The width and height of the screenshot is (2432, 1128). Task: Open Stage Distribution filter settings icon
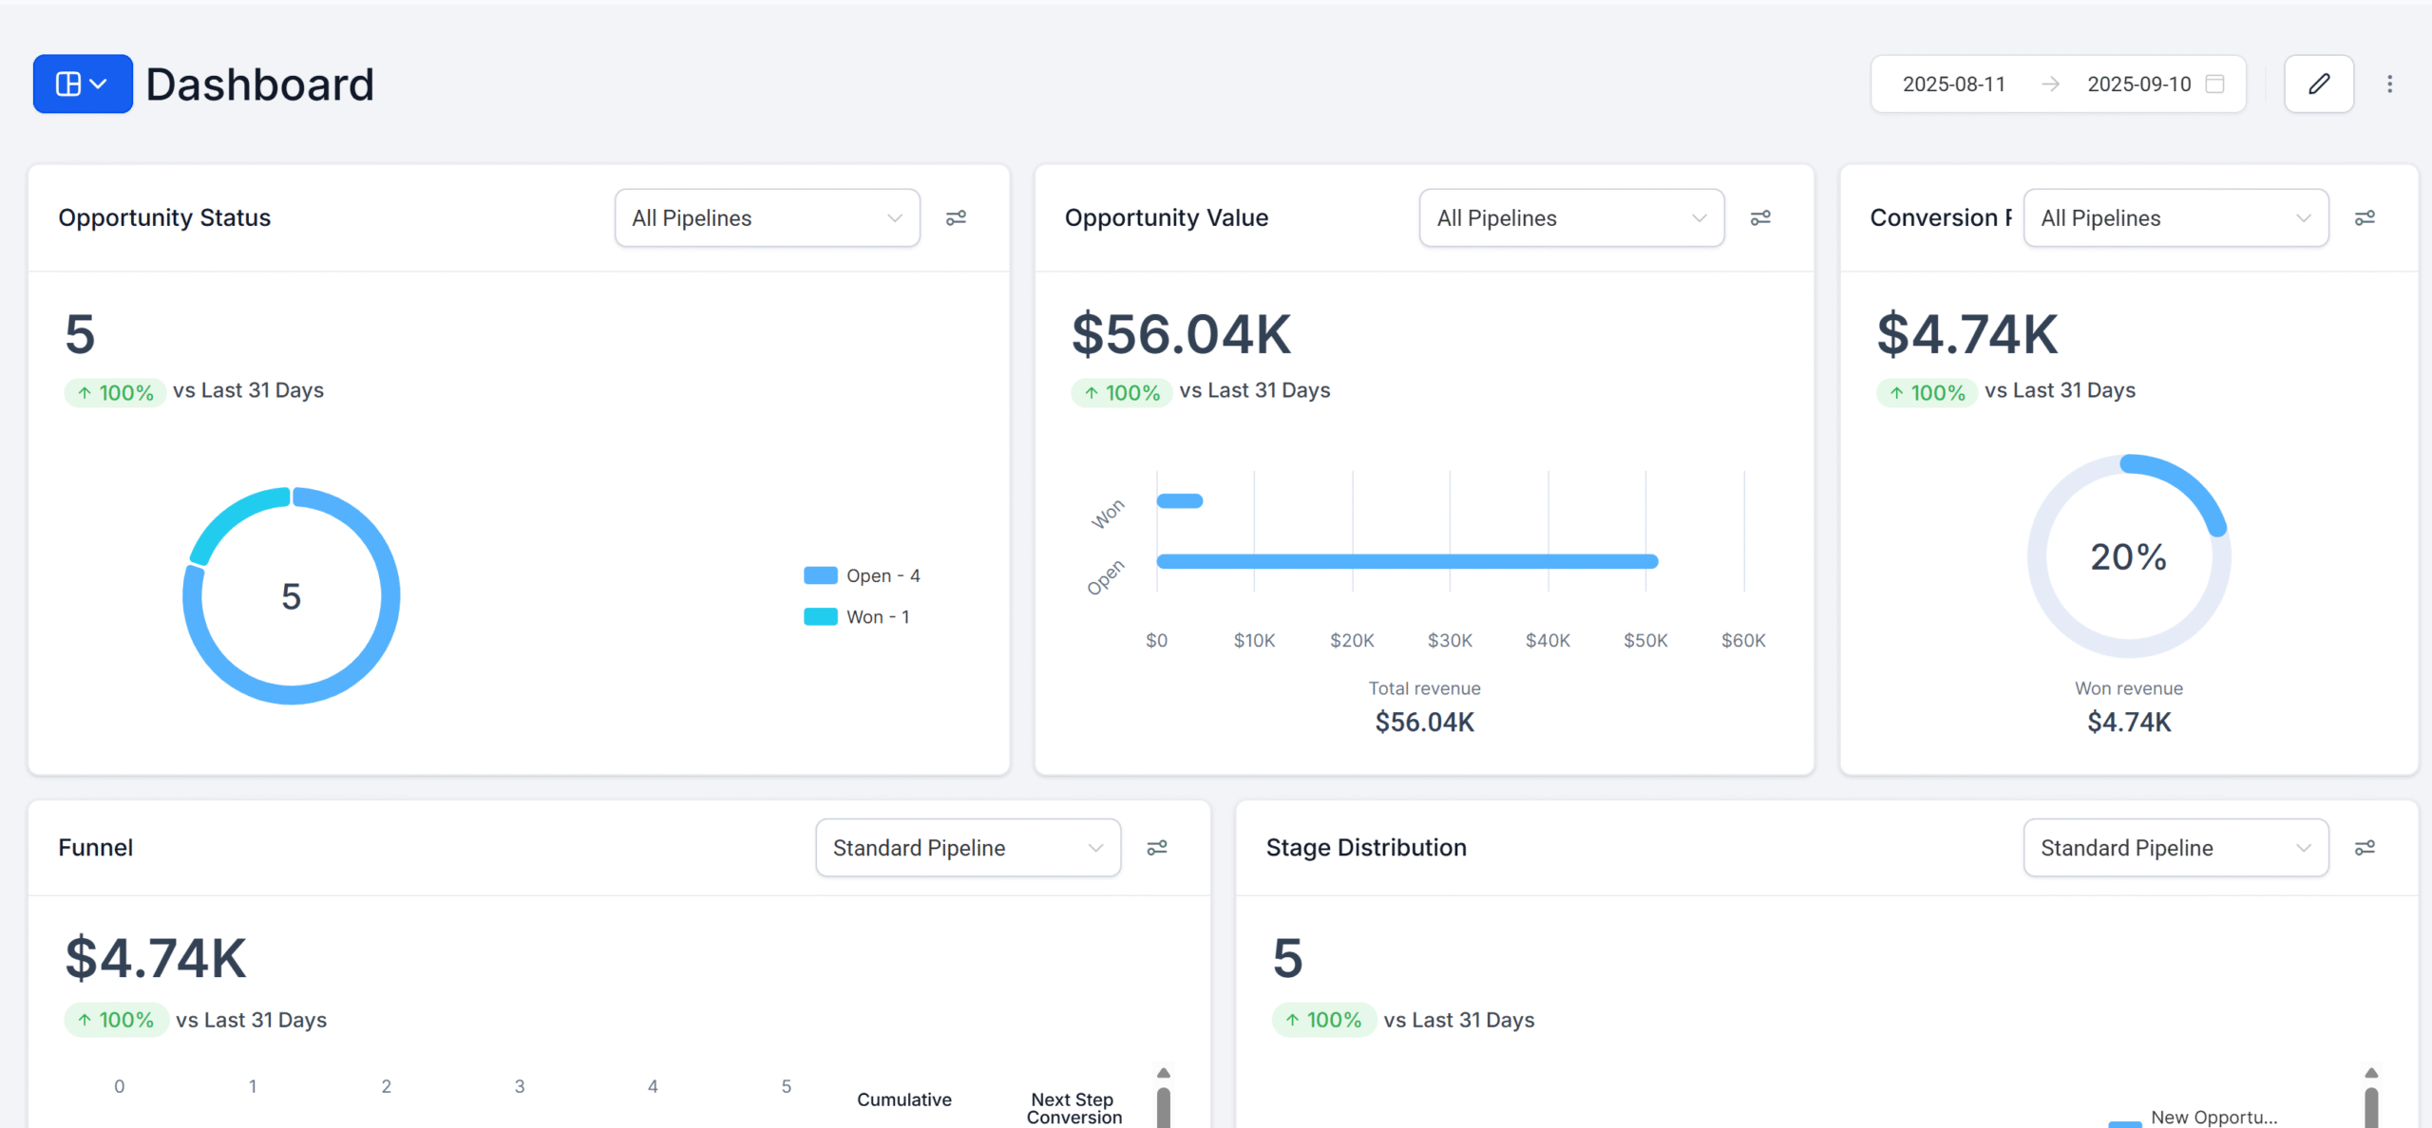(2365, 848)
